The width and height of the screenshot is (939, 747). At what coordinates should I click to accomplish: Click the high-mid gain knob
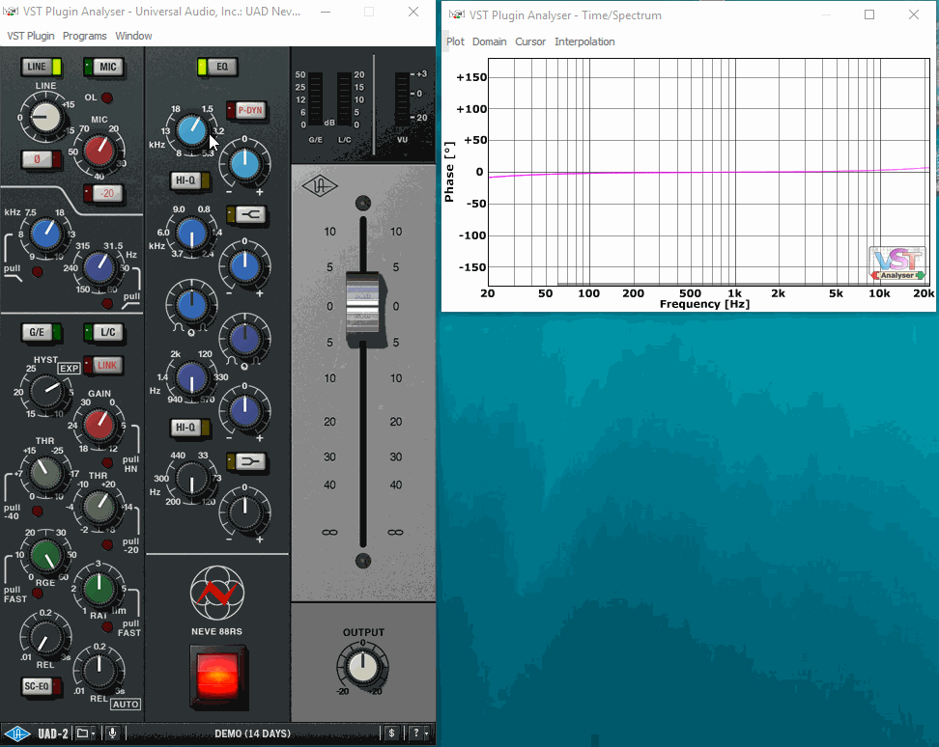tap(244, 267)
